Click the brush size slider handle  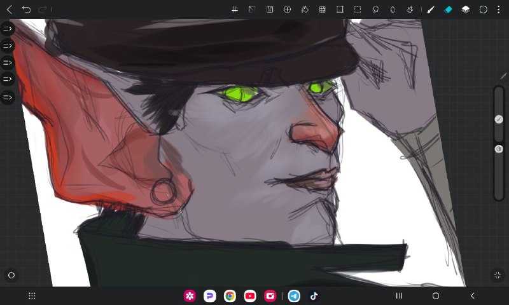499,119
